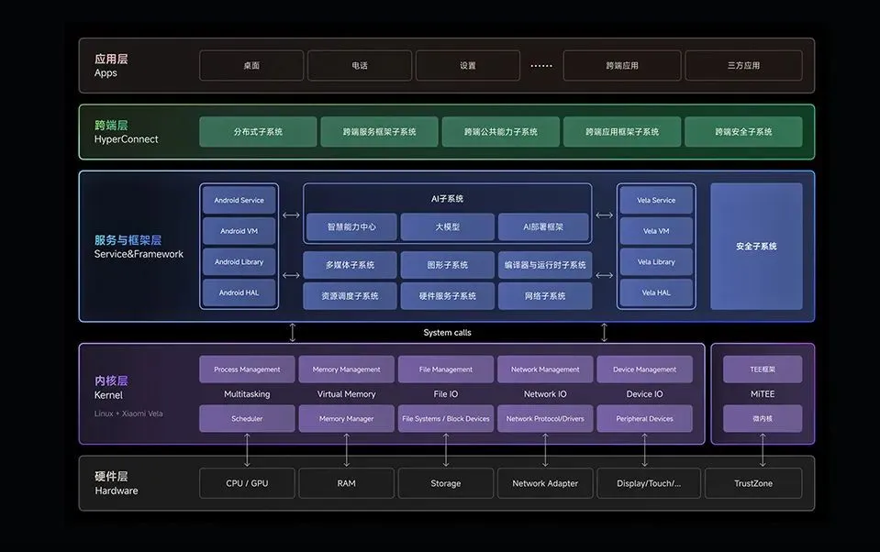Click the 大模型 box in AI子系统

(447, 227)
